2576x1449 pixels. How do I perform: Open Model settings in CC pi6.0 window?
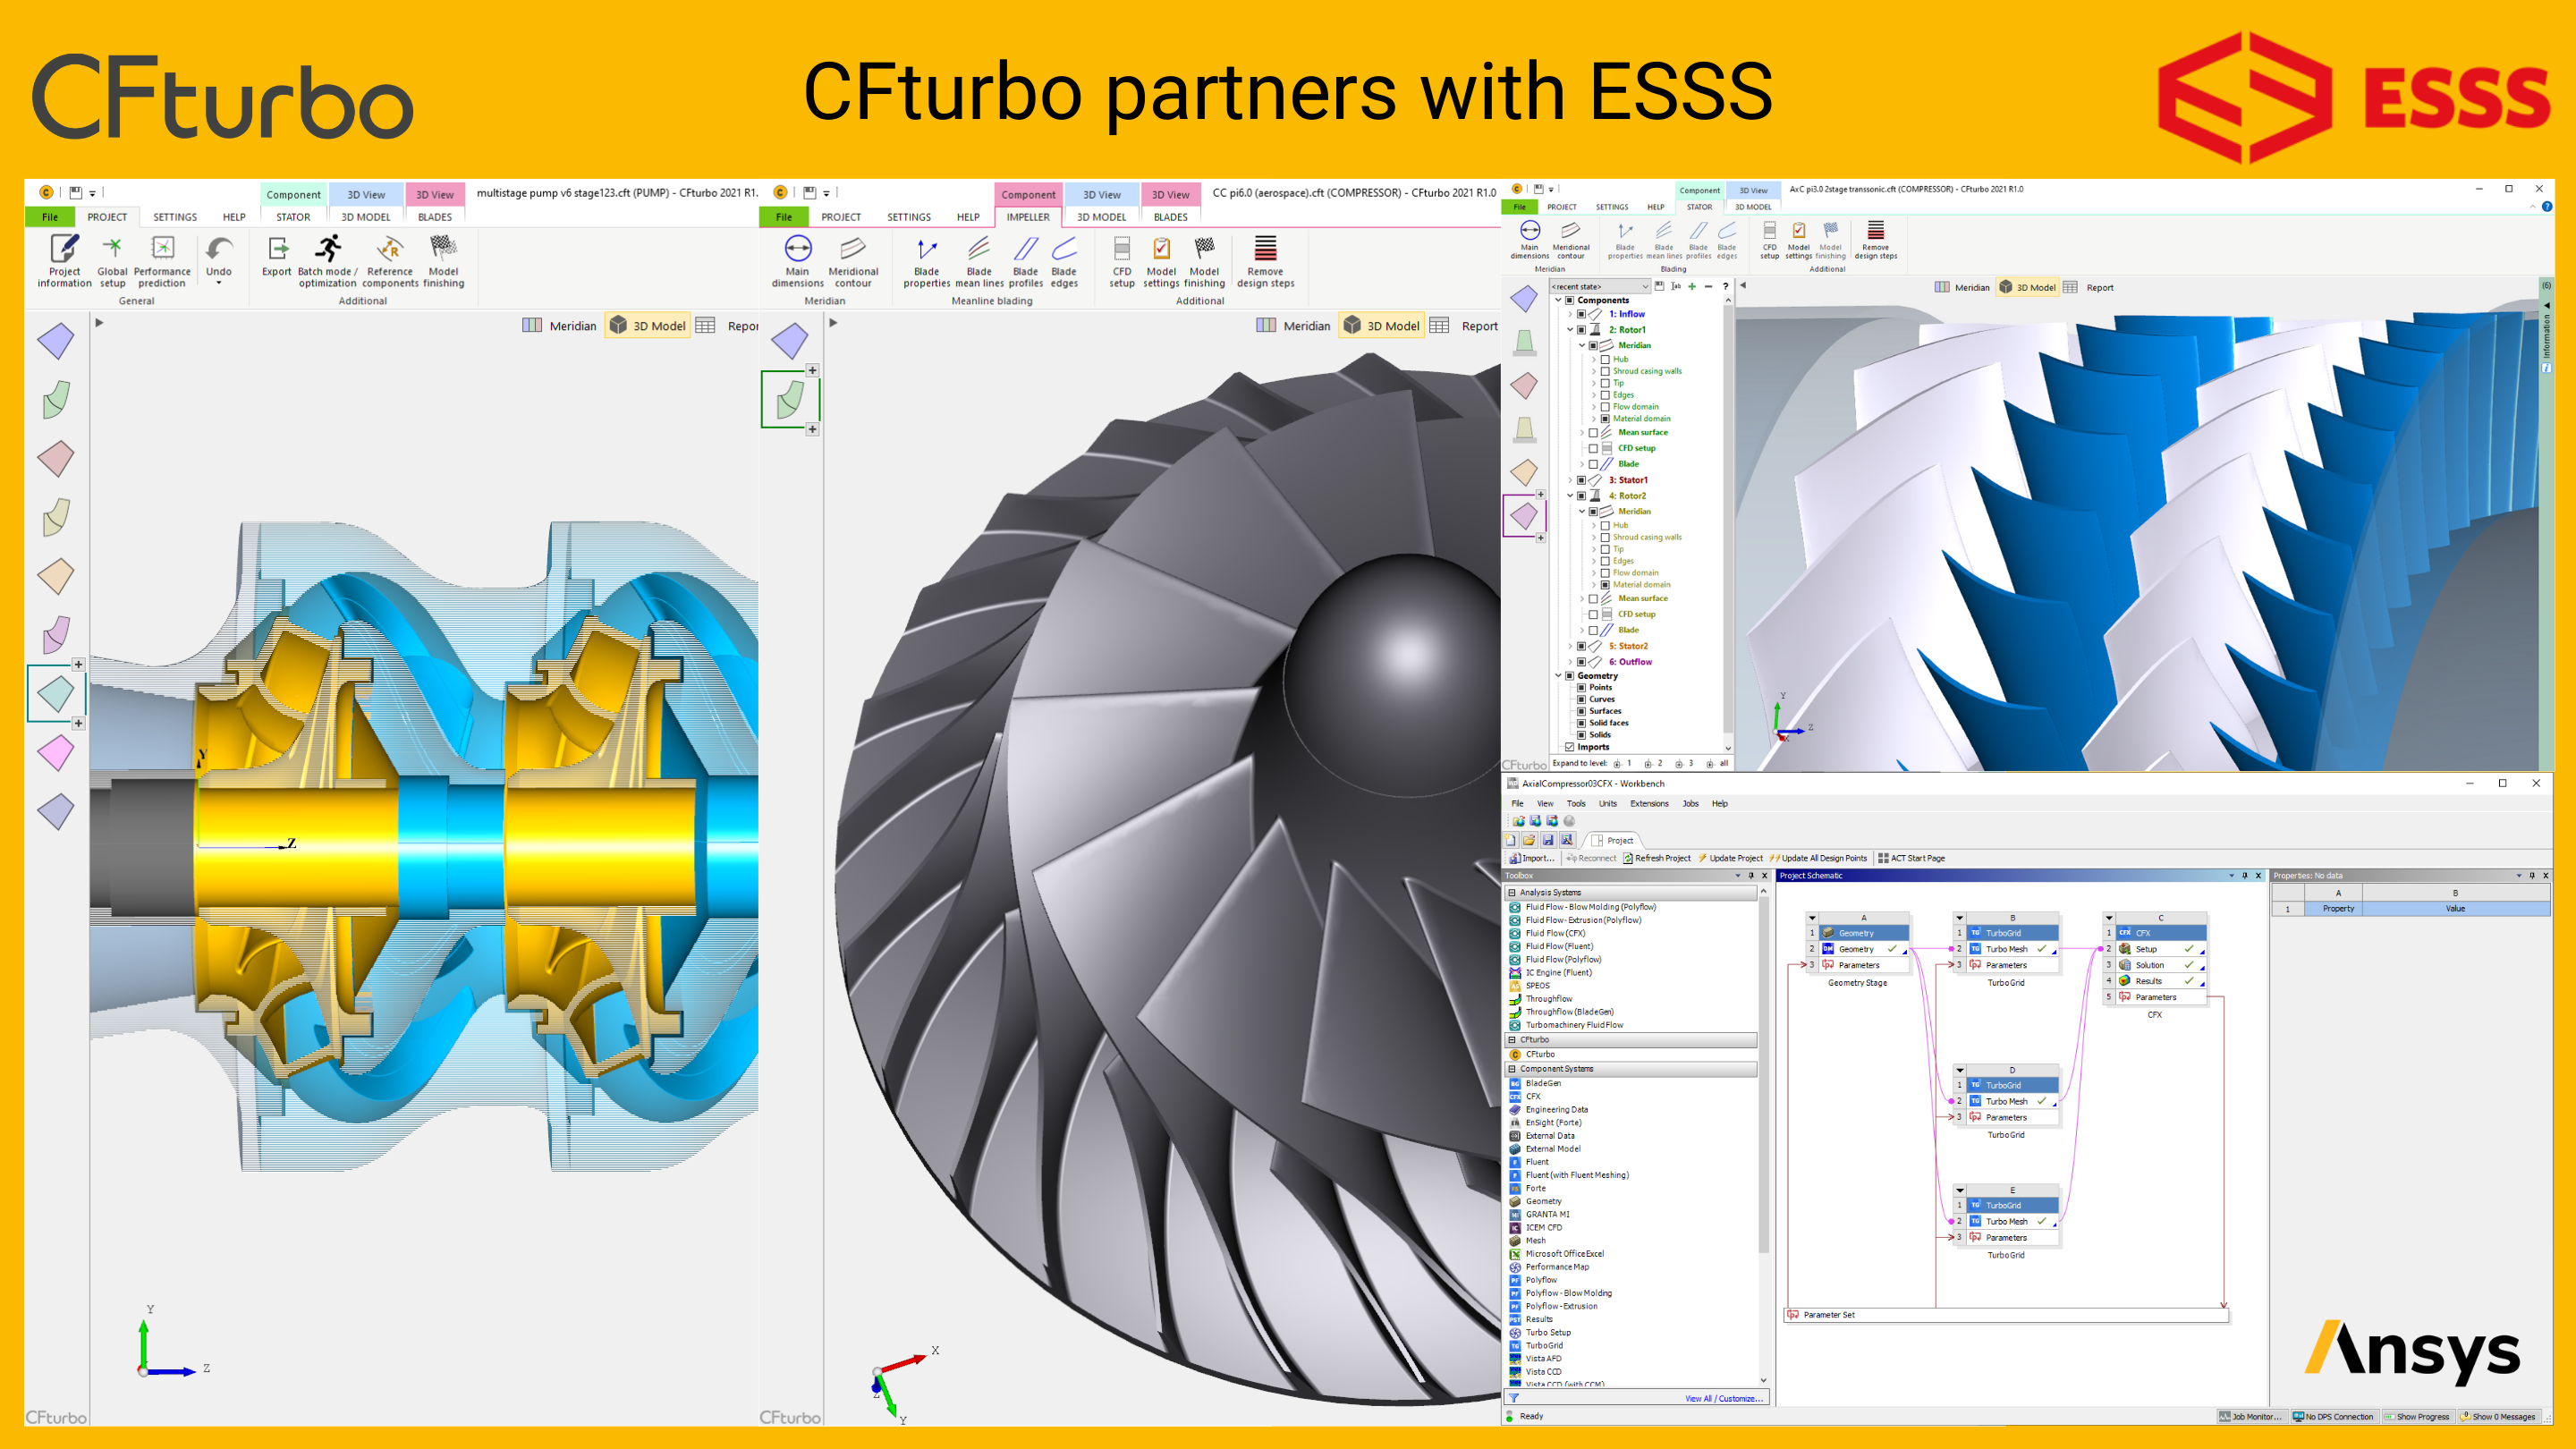click(1161, 262)
